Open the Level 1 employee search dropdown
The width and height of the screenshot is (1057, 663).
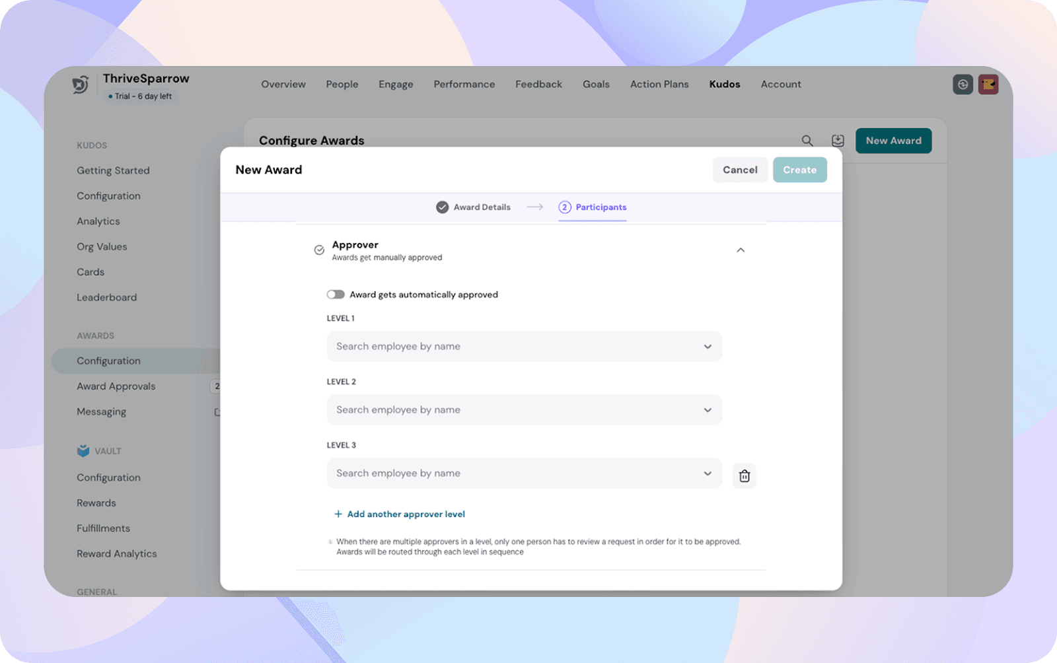[525, 347]
